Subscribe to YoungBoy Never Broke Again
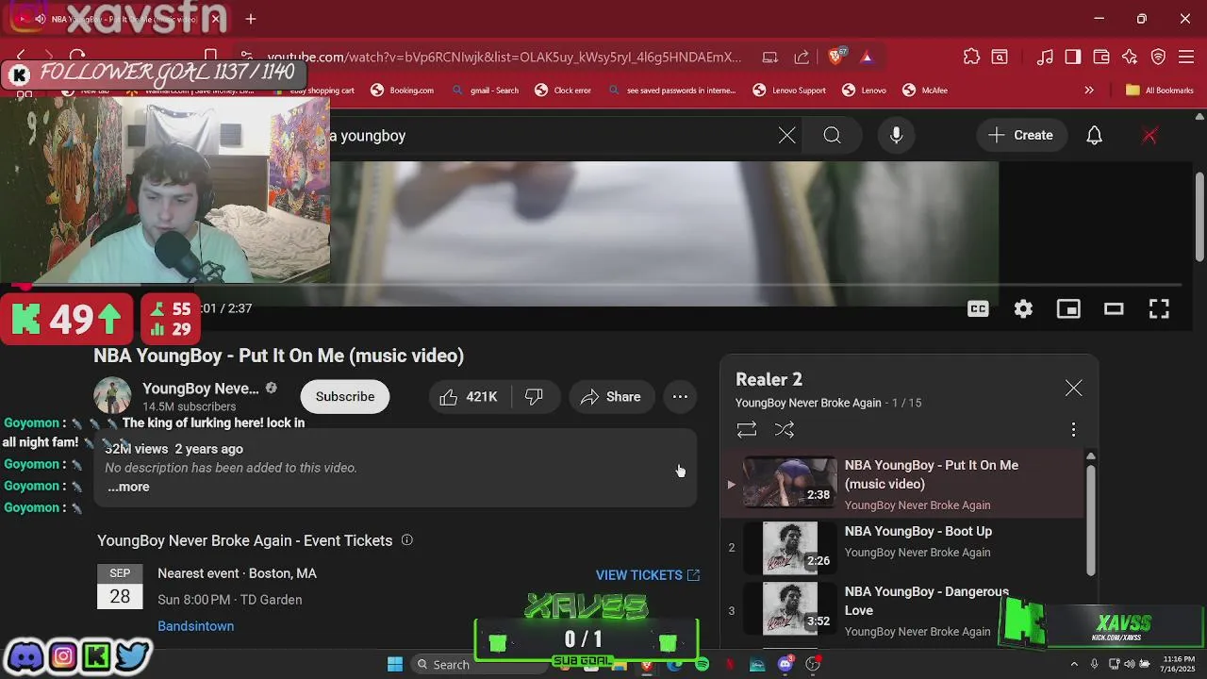The height and width of the screenshot is (679, 1207). [345, 397]
